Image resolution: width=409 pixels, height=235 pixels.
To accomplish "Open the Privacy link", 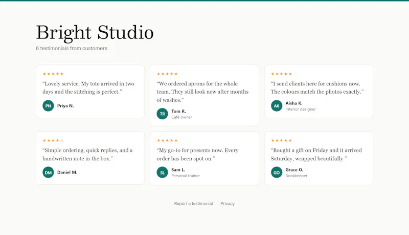I will click(x=228, y=203).
